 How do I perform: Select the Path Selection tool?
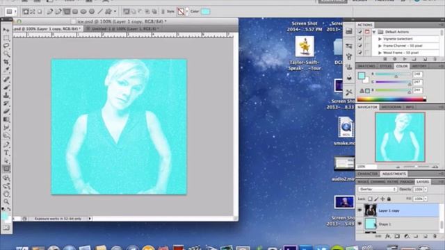point(6,161)
